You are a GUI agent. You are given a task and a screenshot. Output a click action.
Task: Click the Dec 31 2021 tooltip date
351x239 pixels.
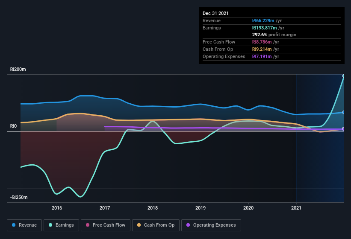coord(215,13)
